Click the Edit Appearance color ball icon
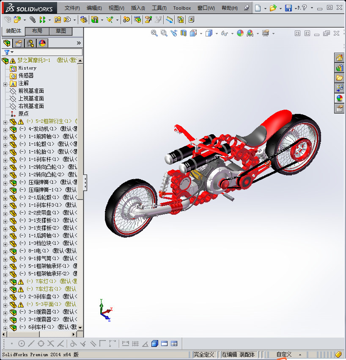The image size is (346, 360). click(x=240, y=33)
